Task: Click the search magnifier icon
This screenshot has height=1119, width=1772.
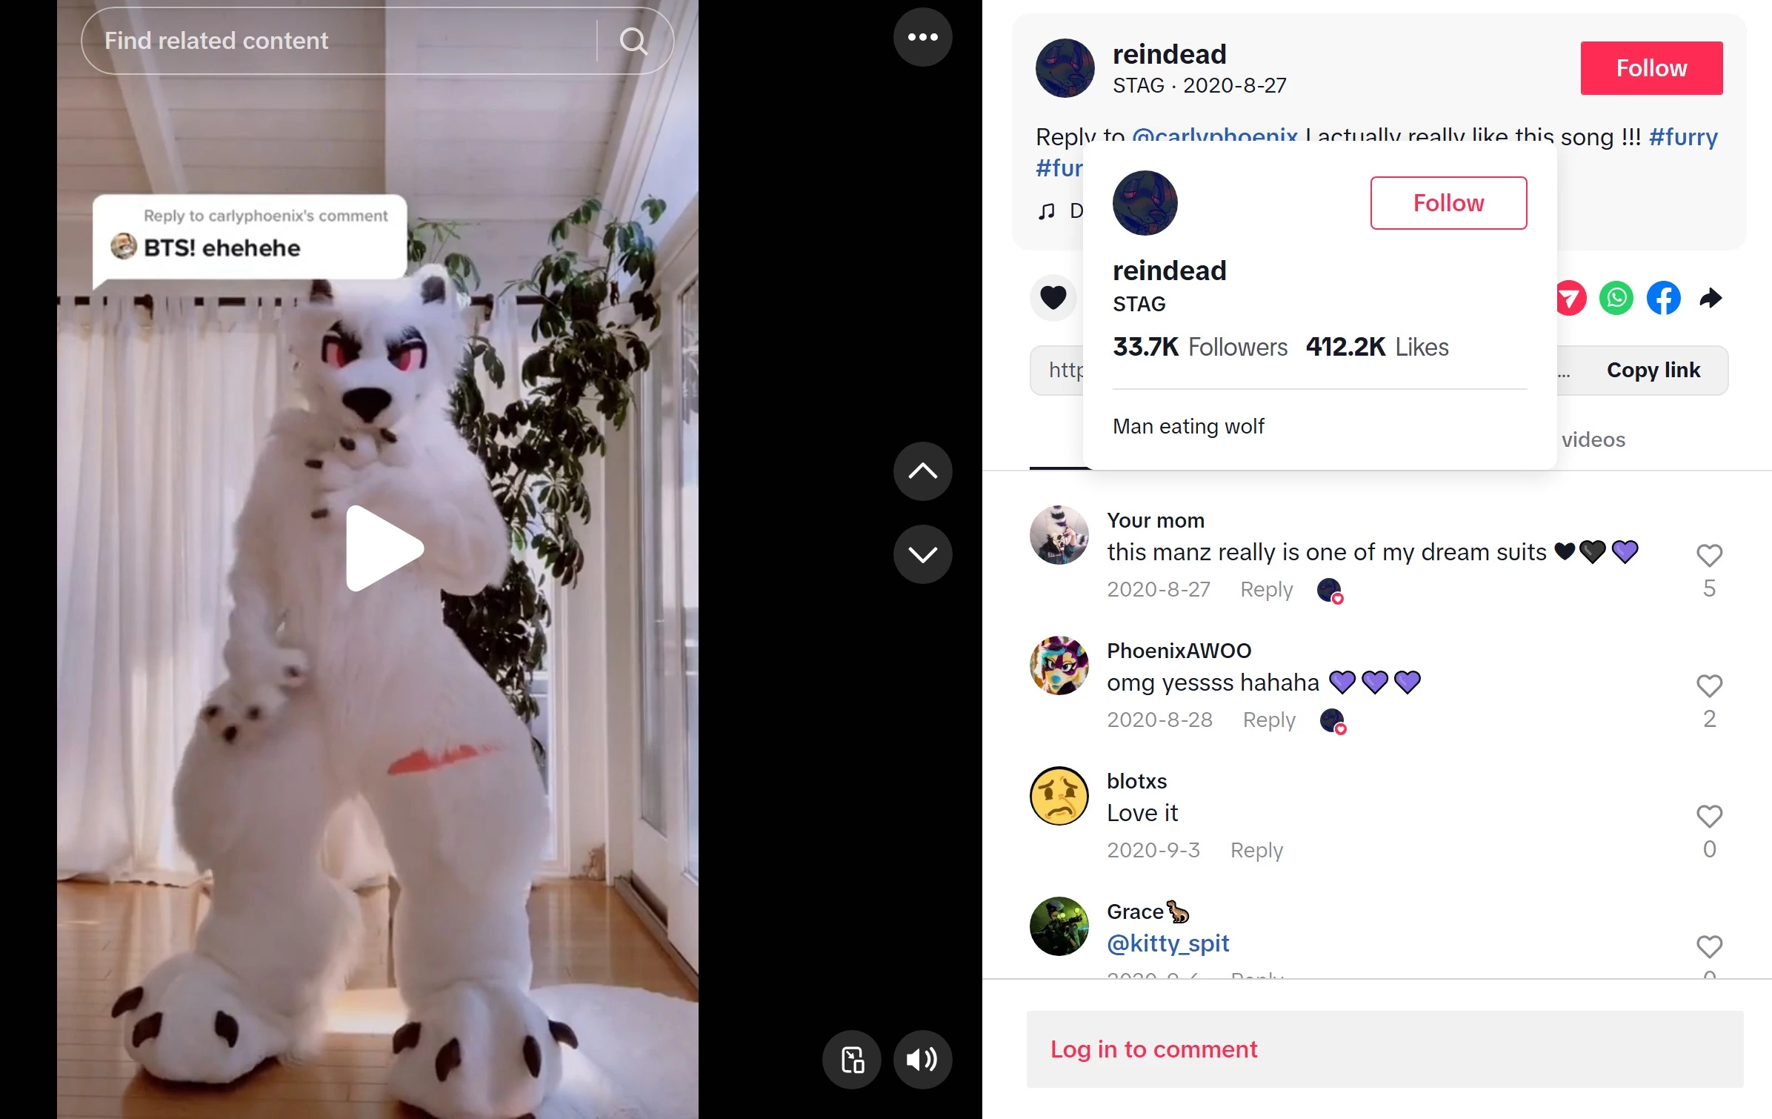Action: [633, 41]
